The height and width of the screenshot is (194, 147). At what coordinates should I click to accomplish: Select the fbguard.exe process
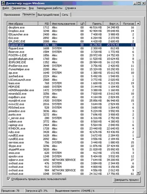click(71, 48)
